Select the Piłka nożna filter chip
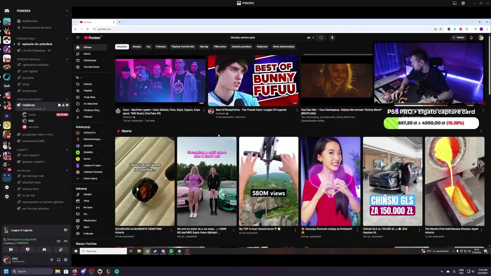This screenshot has height=276, width=491. pos(220,46)
